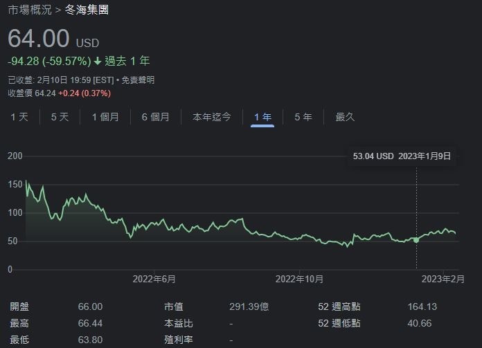Open the 免責聲明 disclaimer link
The image size is (482, 348).
click(x=138, y=80)
